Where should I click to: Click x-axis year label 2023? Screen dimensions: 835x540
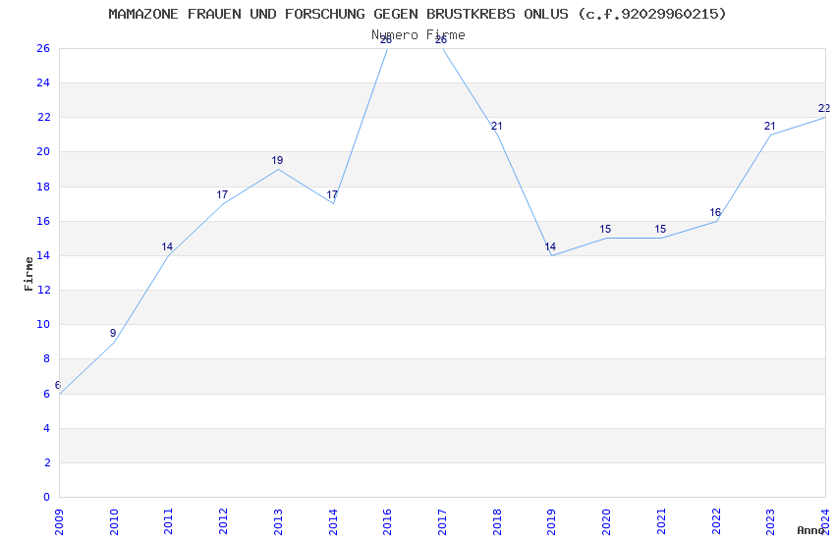(x=770, y=522)
